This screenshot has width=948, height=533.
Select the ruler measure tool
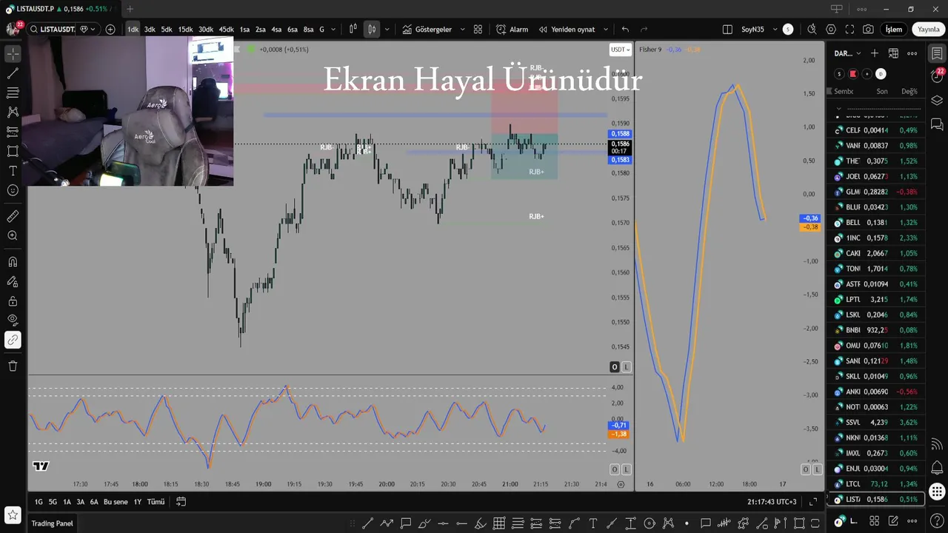coord(13,216)
